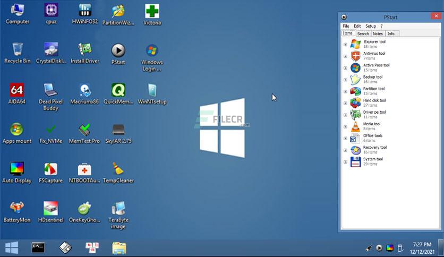Click the display color tray icon

click(390, 248)
